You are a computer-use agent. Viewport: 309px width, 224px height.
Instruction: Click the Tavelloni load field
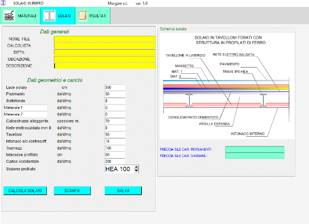coord(115,135)
